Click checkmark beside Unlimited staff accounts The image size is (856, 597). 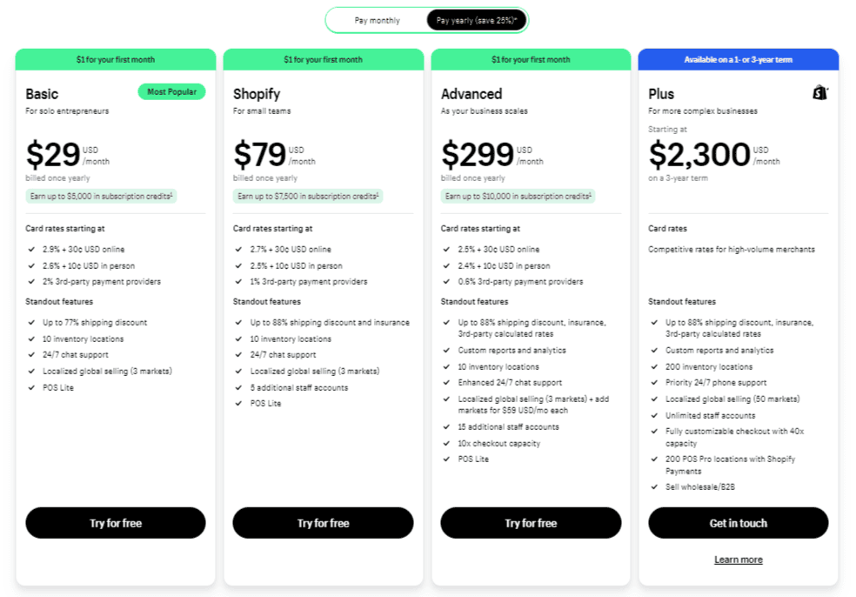pyautogui.click(x=654, y=415)
